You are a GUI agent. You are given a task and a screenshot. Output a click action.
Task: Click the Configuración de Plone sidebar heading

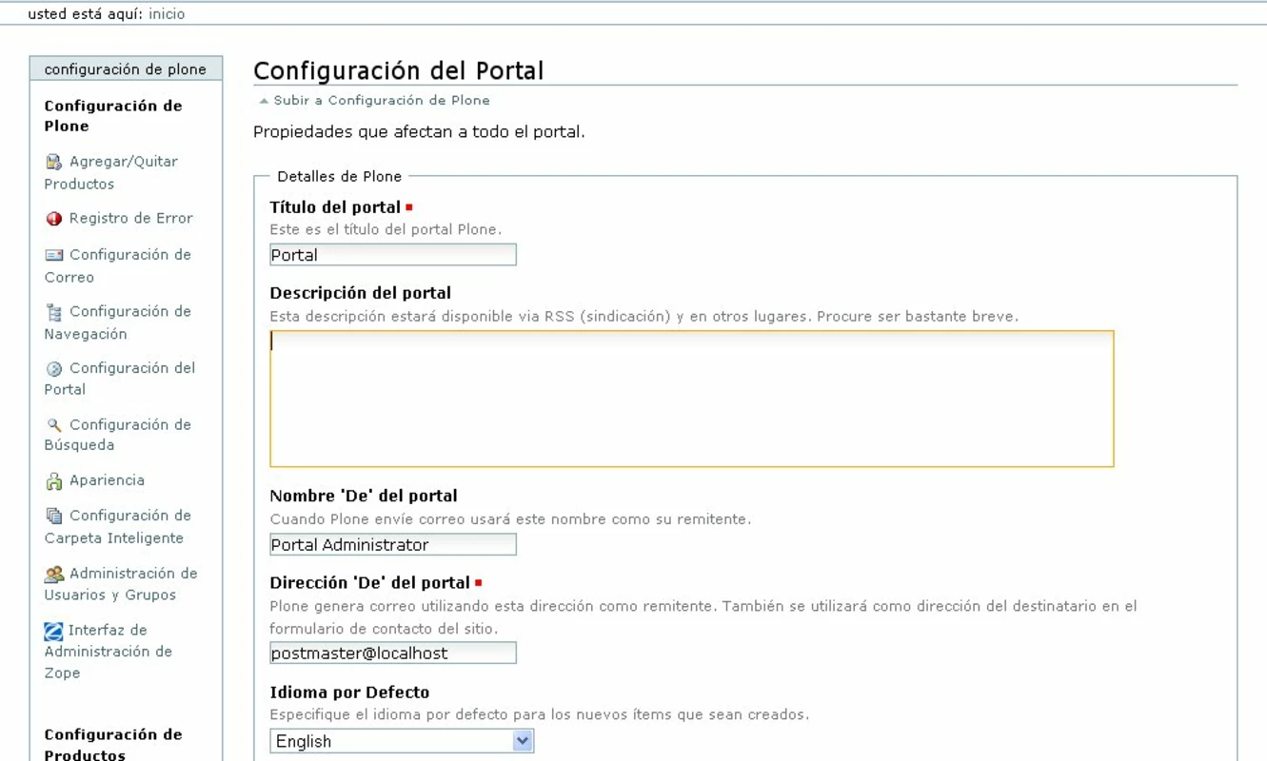coord(113,116)
